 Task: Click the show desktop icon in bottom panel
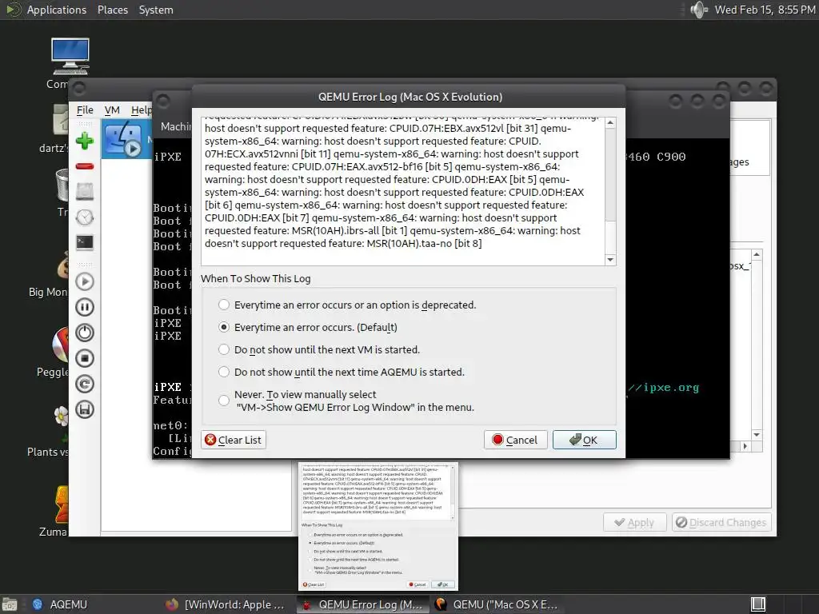pos(9,604)
